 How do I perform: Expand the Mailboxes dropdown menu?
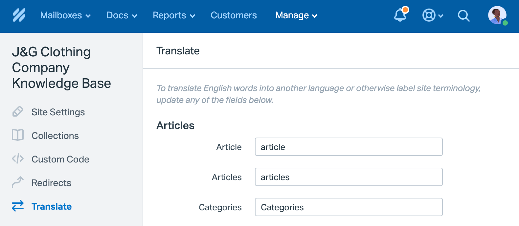coord(65,15)
